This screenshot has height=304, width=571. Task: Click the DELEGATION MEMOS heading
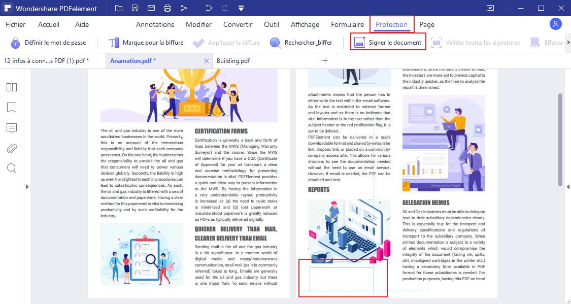pos(426,203)
